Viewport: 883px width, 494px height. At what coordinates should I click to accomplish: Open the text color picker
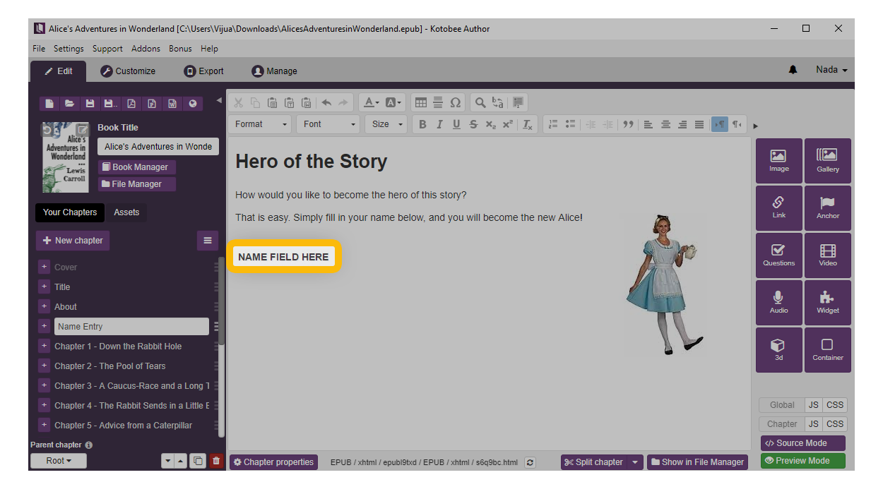(372, 103)
